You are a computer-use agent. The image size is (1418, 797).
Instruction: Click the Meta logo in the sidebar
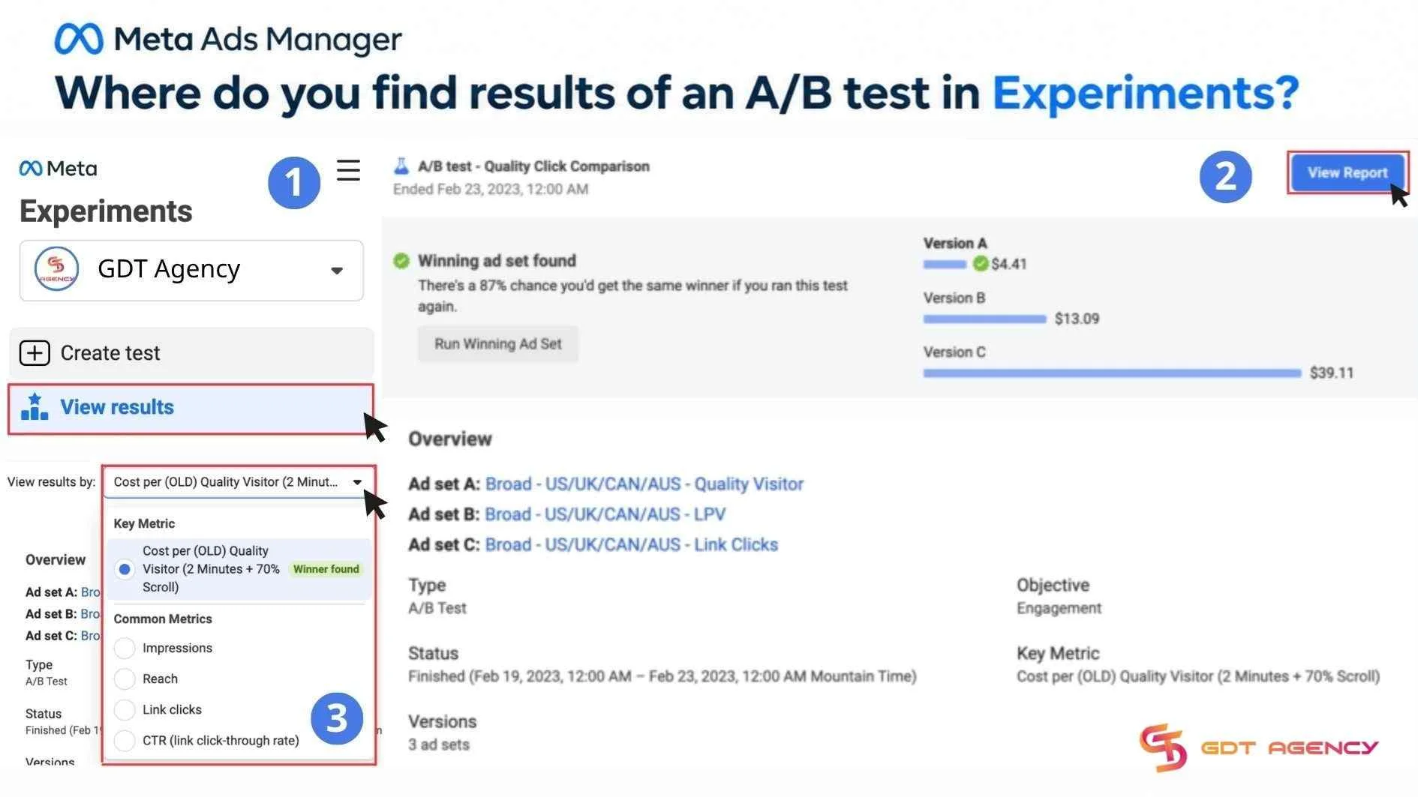click(58, 169)
